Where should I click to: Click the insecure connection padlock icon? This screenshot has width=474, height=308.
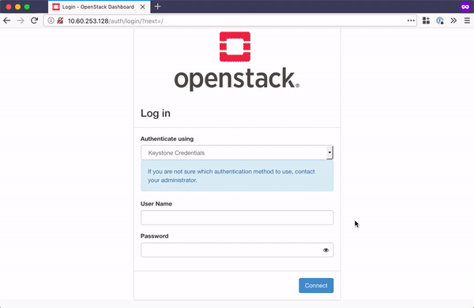tap(60, 20)
